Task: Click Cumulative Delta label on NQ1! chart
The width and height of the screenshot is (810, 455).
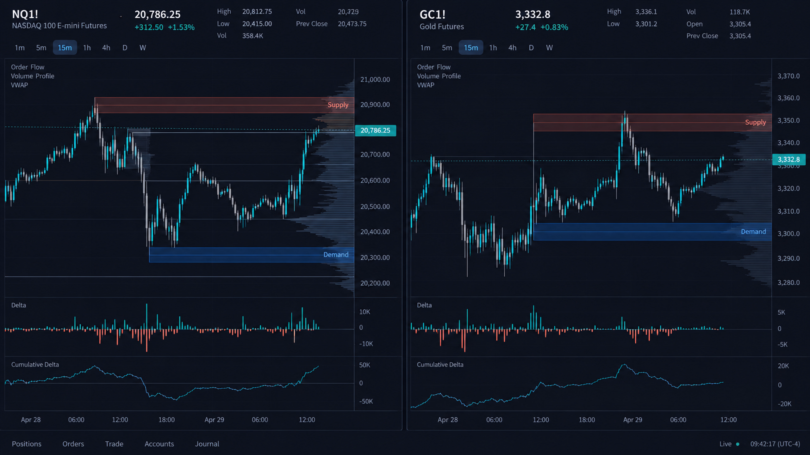Action: point(35,365)
